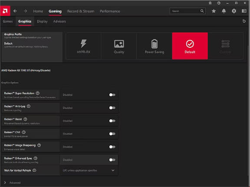Open the help question mark icon in title bar
The width and height of the screenshot is (250, 187).
pyautogui.click(x=219, y=3)
